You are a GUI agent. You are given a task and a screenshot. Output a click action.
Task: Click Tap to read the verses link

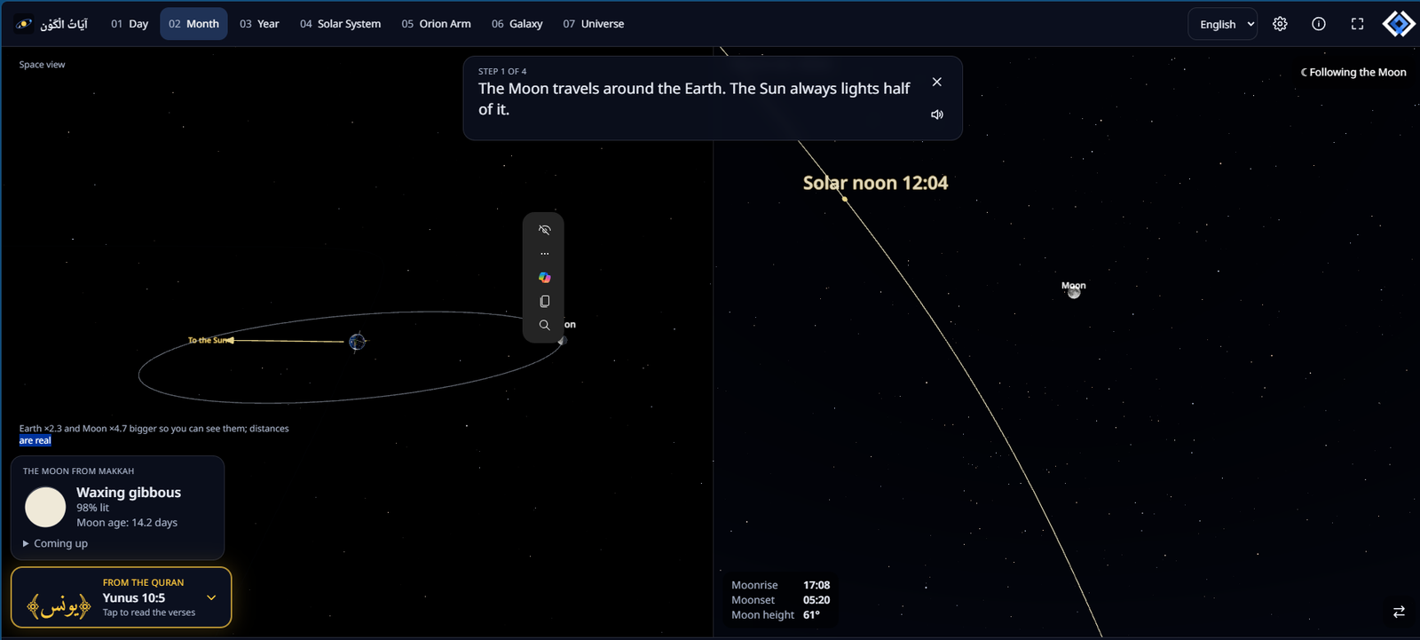click(x=149, y=612)
